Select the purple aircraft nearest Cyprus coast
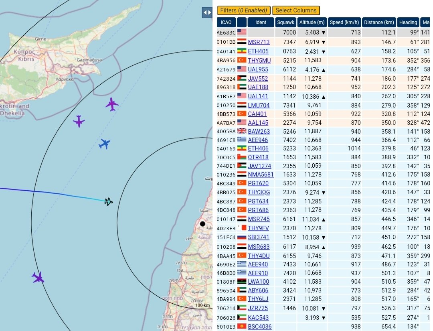Screen dimensions: 433x331 [x=112, y=104]
